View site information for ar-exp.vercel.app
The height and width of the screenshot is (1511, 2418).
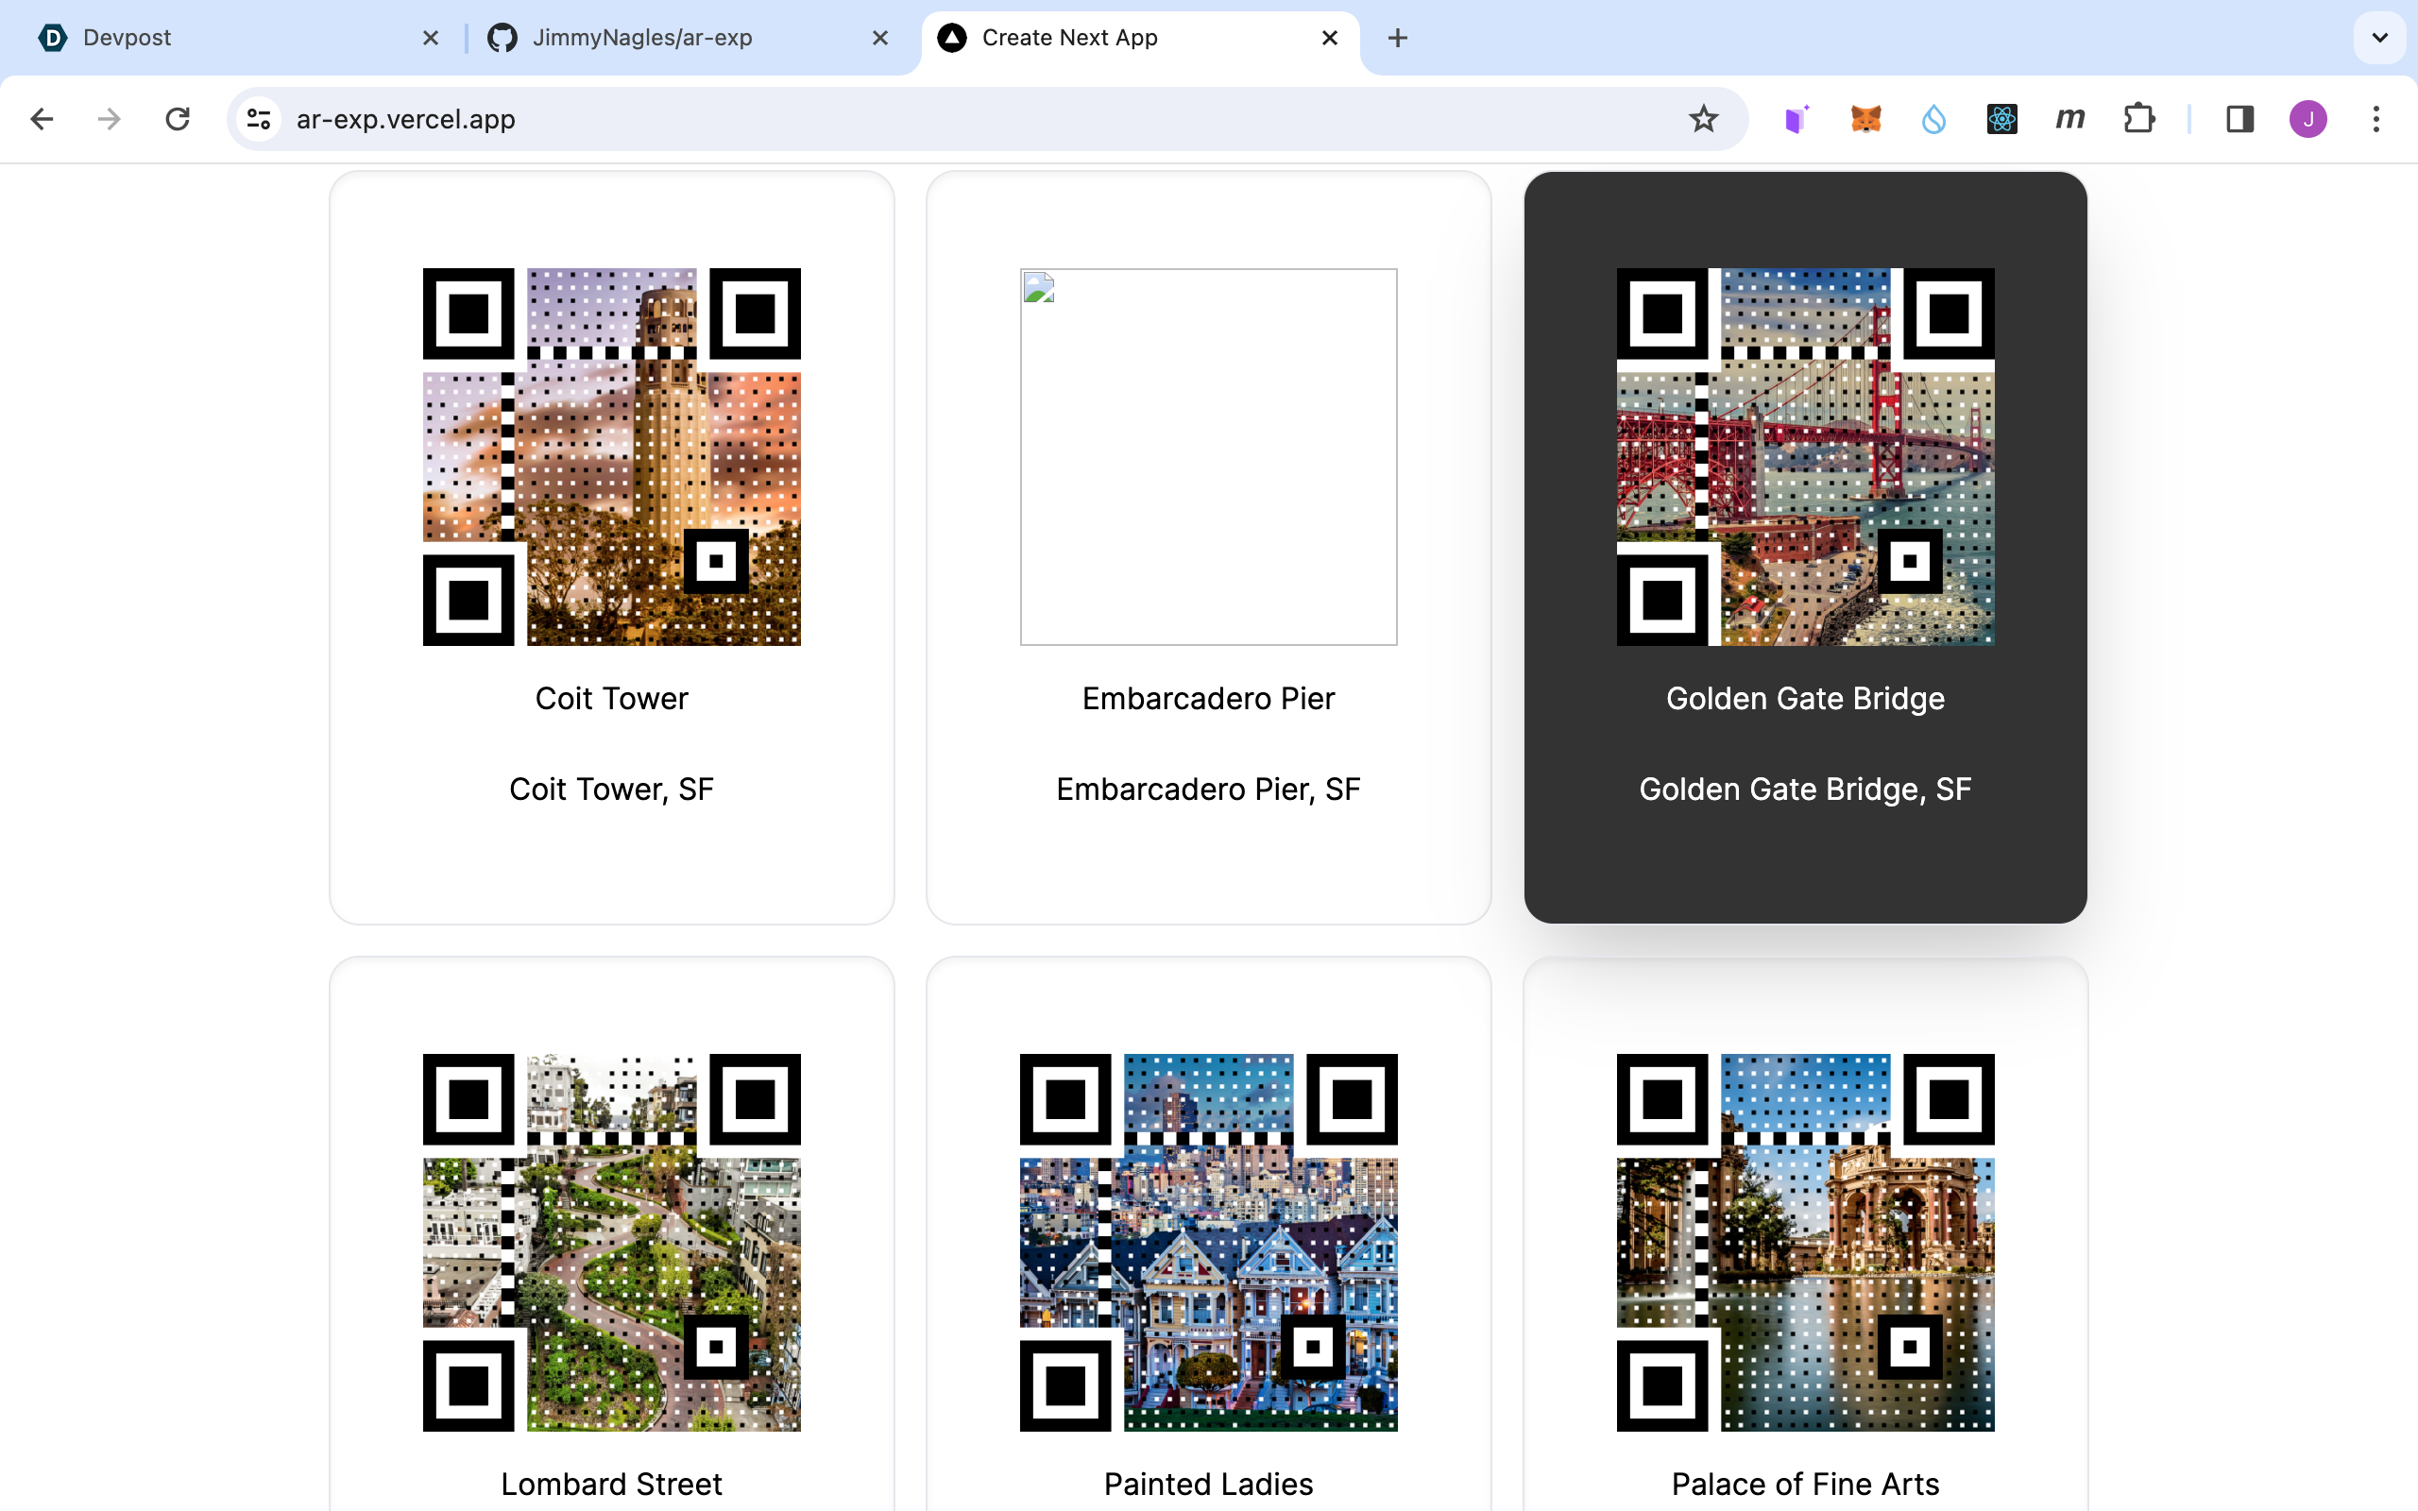click(259, 119)
